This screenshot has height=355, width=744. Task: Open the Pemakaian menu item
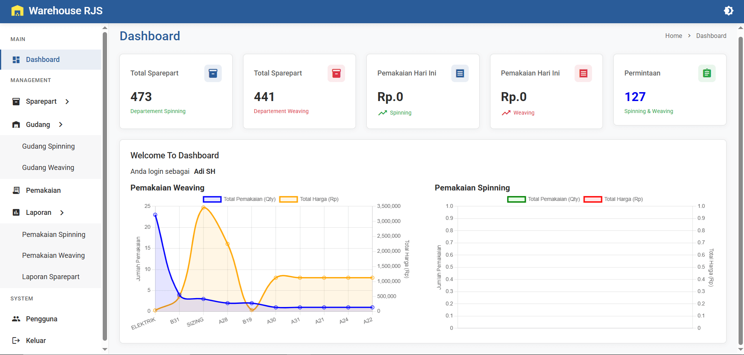[43, 190]
